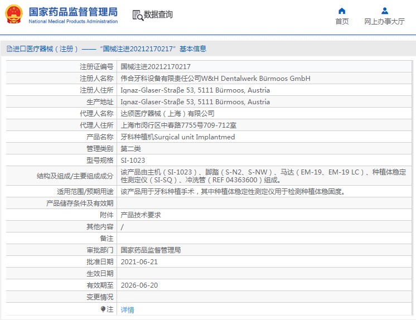Click the model spec SI-1023 value
416x320 pixels.
133,160
